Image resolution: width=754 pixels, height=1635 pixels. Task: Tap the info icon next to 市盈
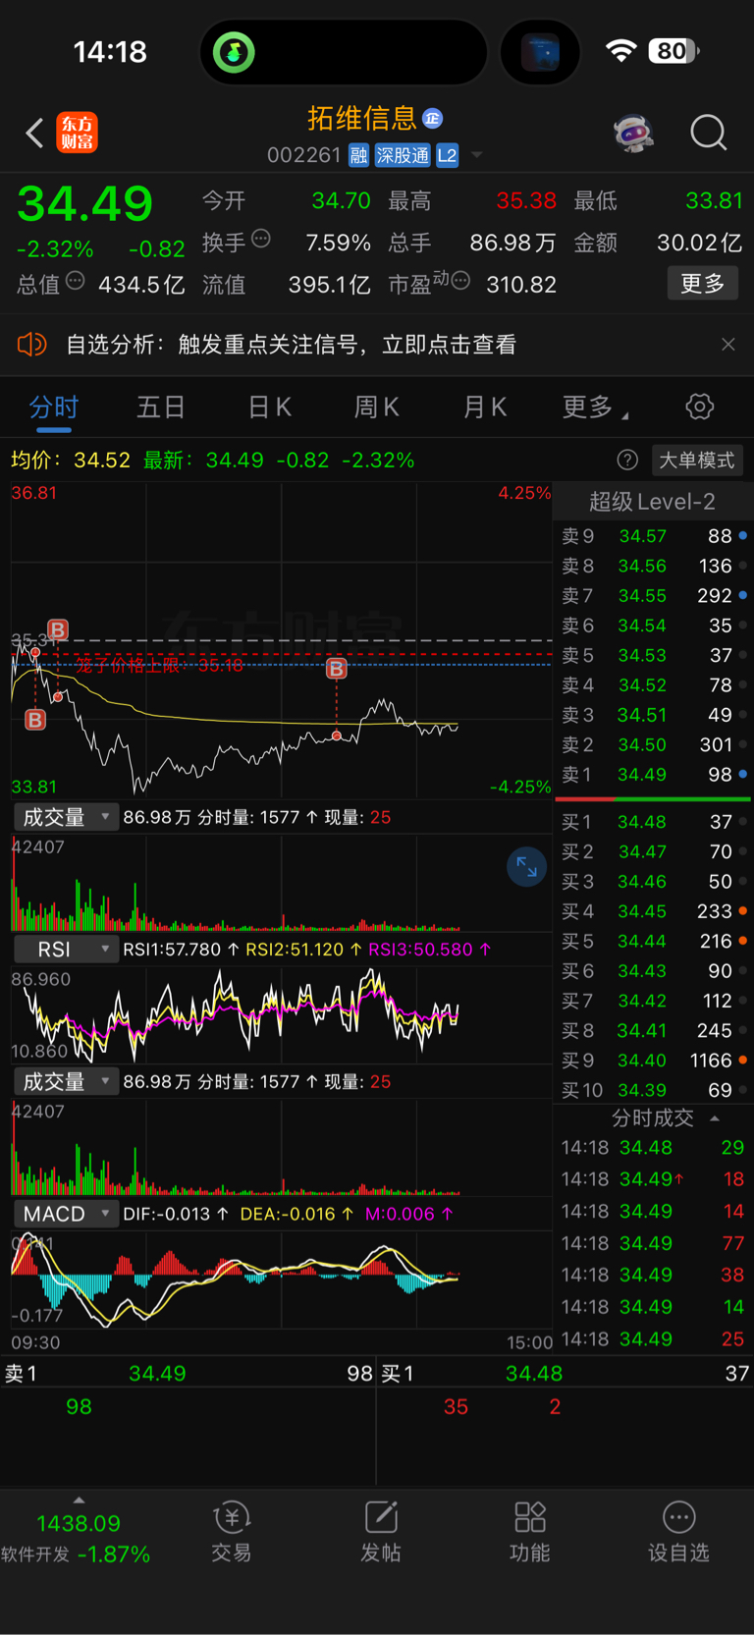460,282
